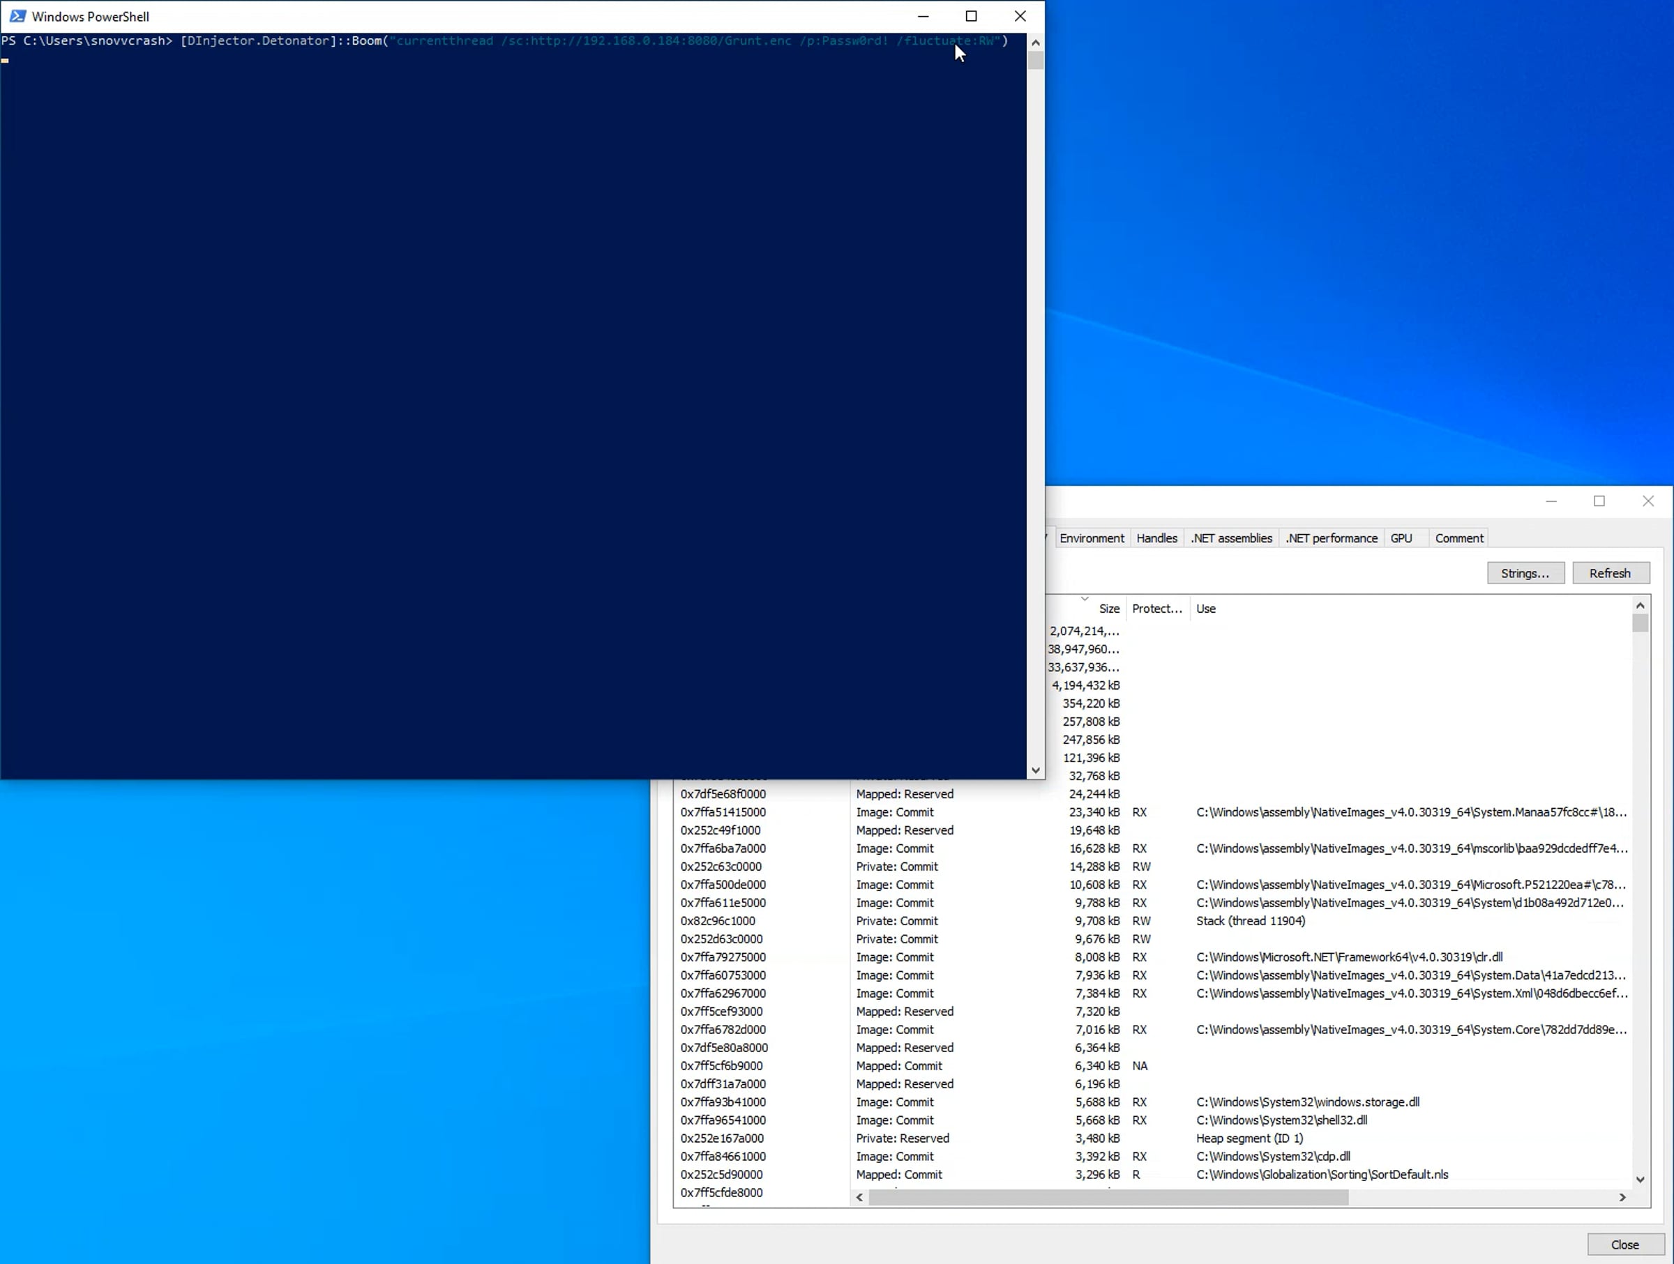Click the PowerShell icon in title bar
Image resolution: width=1674 pixels, height=1264 pixels.
(17, 16)
